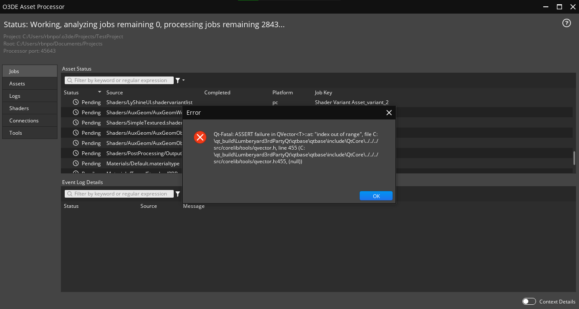Open the help question mark icon

(566, 23)
